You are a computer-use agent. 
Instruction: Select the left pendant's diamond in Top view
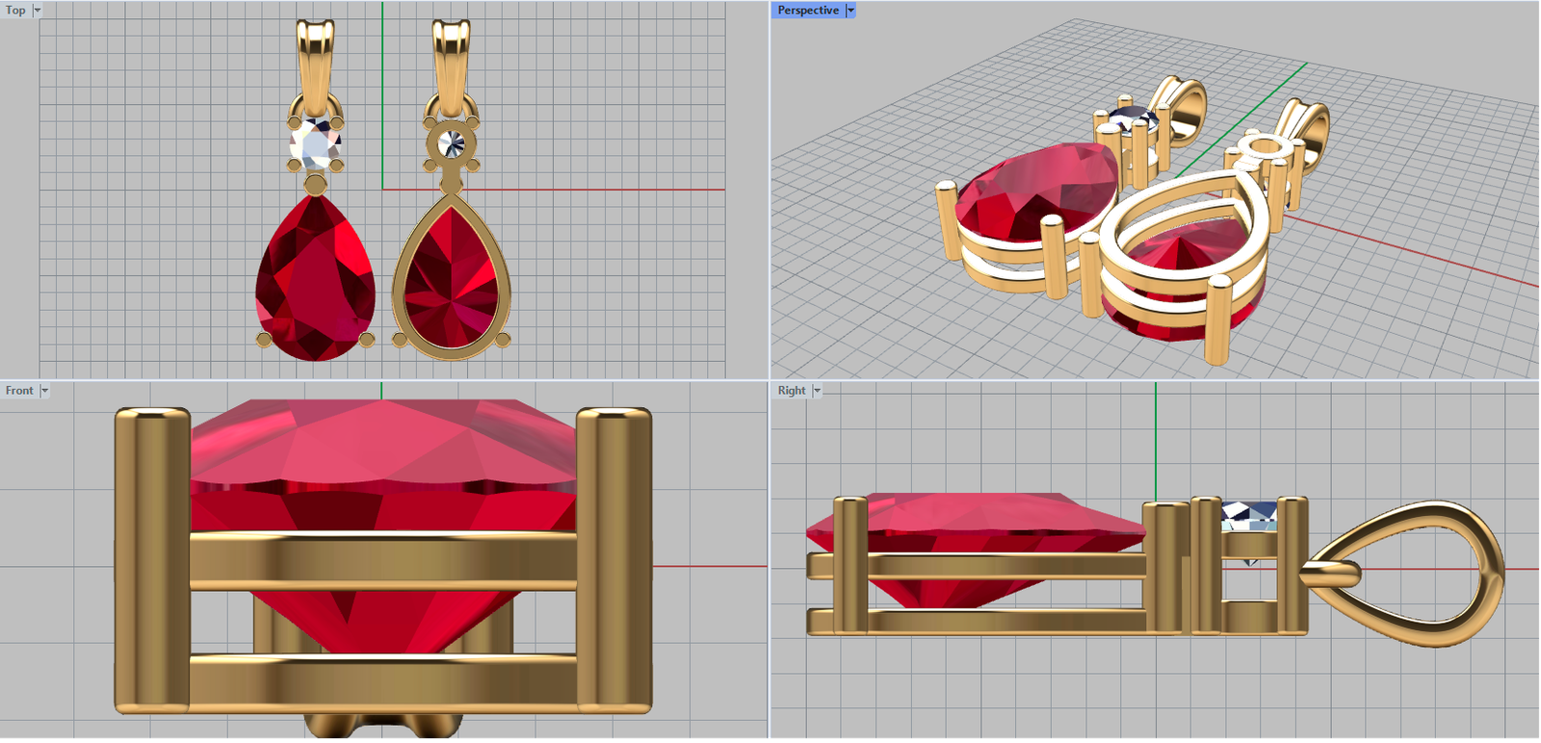click(x=314, y=146)
